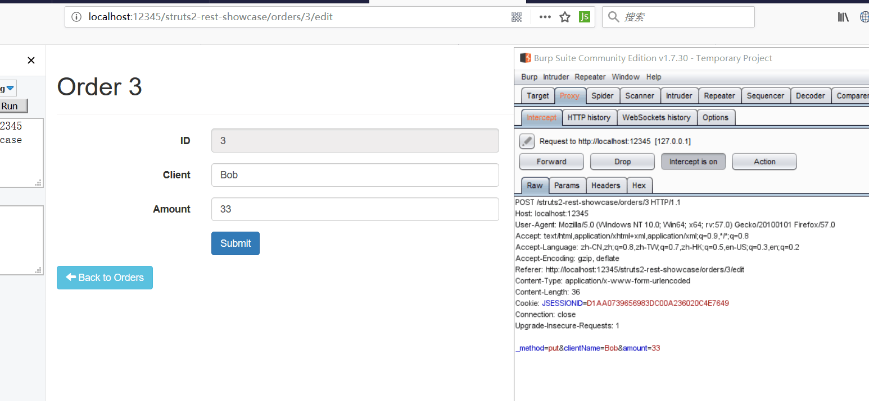
Task: Open the blue dropdown arrow in sidebar
Action: tap(10, 88)
